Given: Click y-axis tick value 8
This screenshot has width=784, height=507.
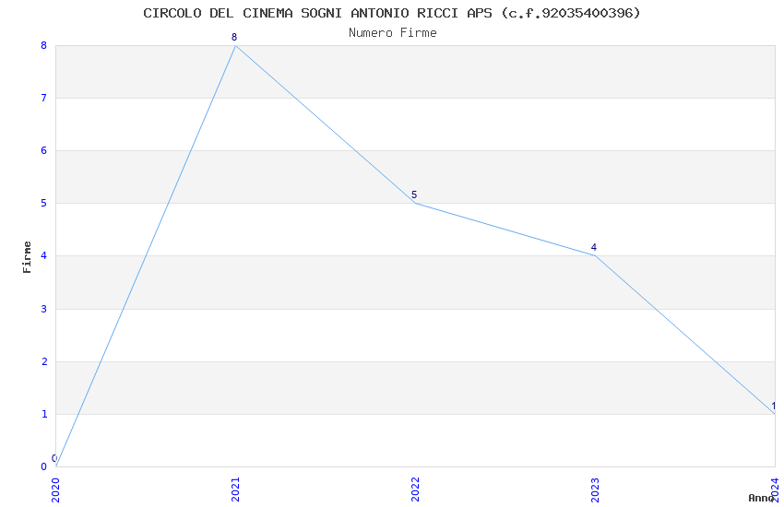Looking at the screenshot, I should [44, 45].
